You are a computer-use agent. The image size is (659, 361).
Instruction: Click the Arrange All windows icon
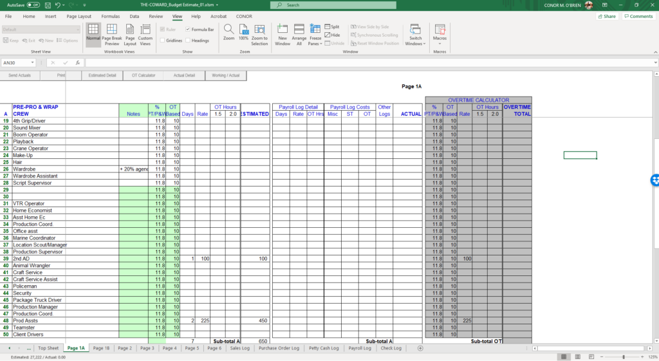(x=299, y=35)
